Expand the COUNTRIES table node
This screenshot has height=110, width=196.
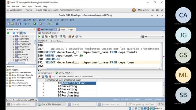click(x=13, y=36)
